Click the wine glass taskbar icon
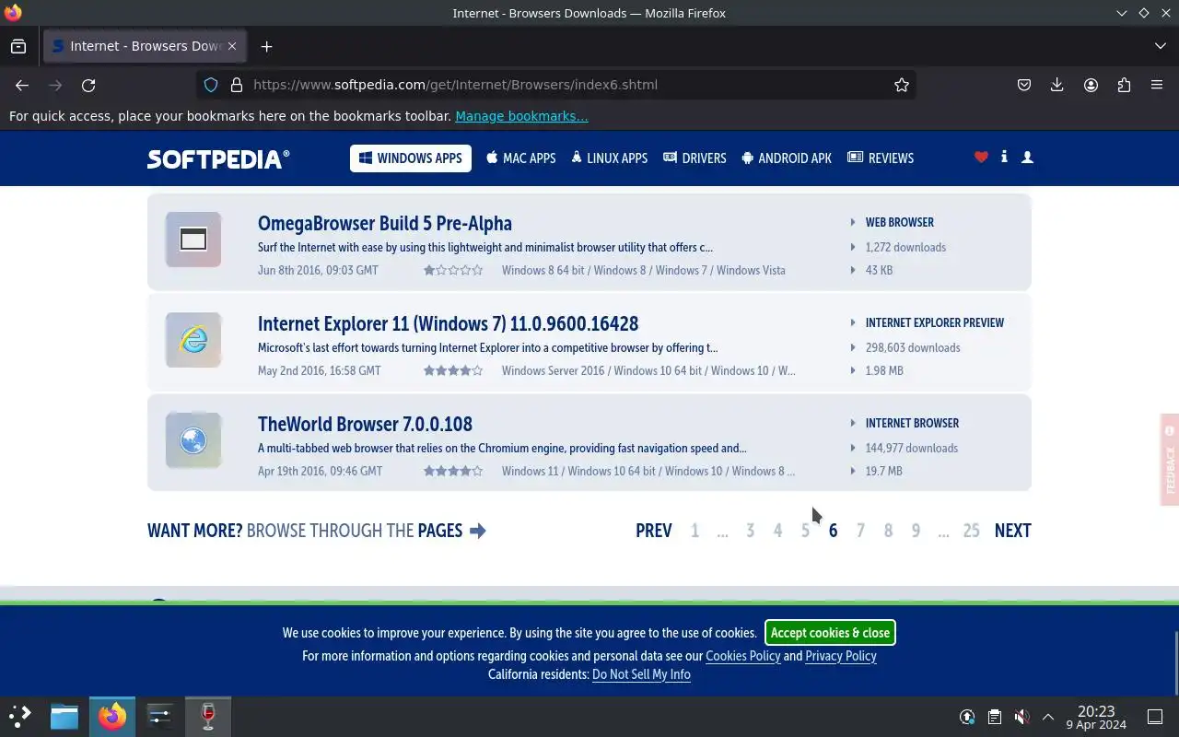 click(x=208, y=717)
